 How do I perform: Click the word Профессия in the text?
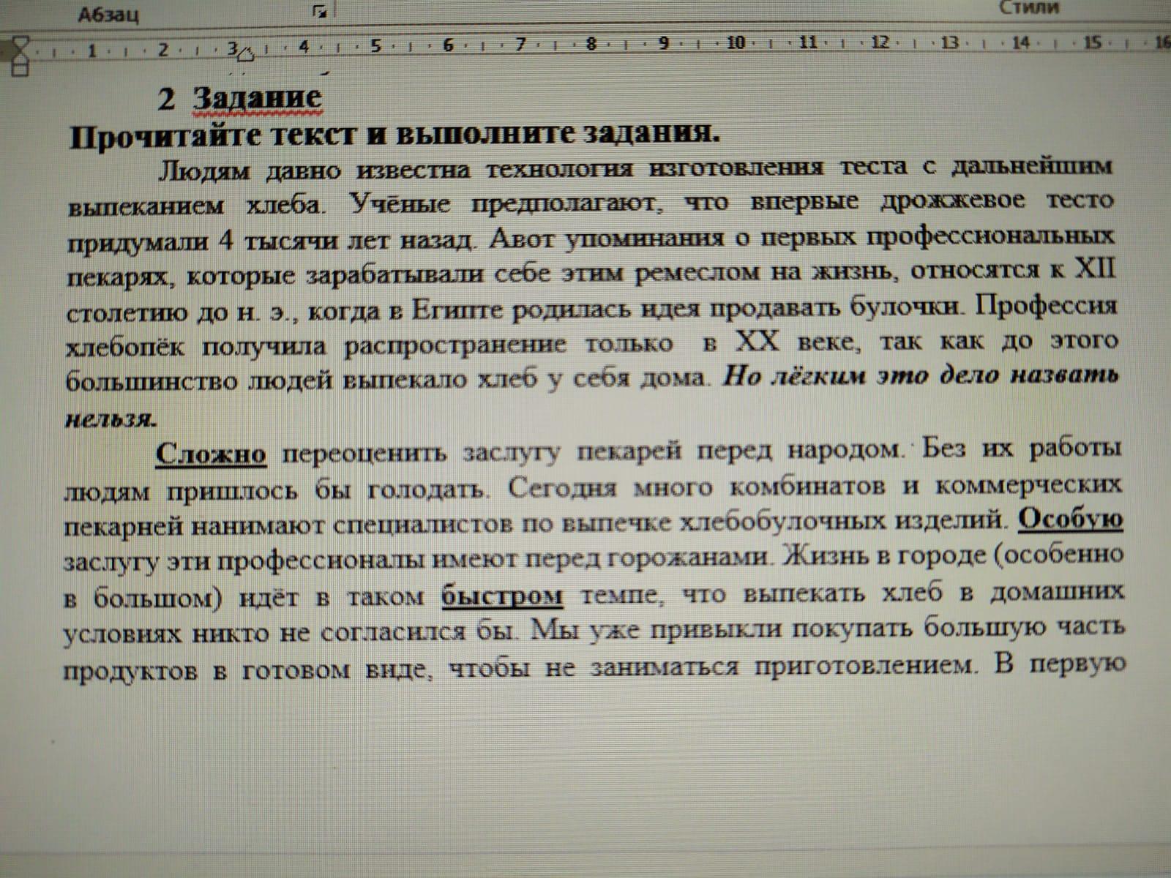1047,307
